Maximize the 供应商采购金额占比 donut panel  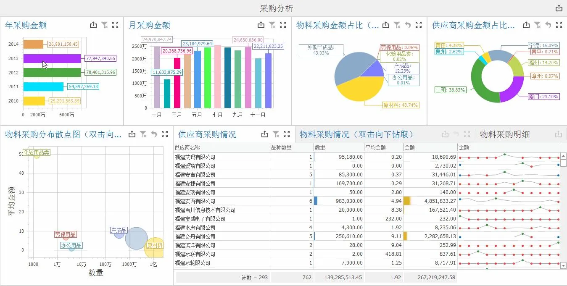tap(559, 25)
